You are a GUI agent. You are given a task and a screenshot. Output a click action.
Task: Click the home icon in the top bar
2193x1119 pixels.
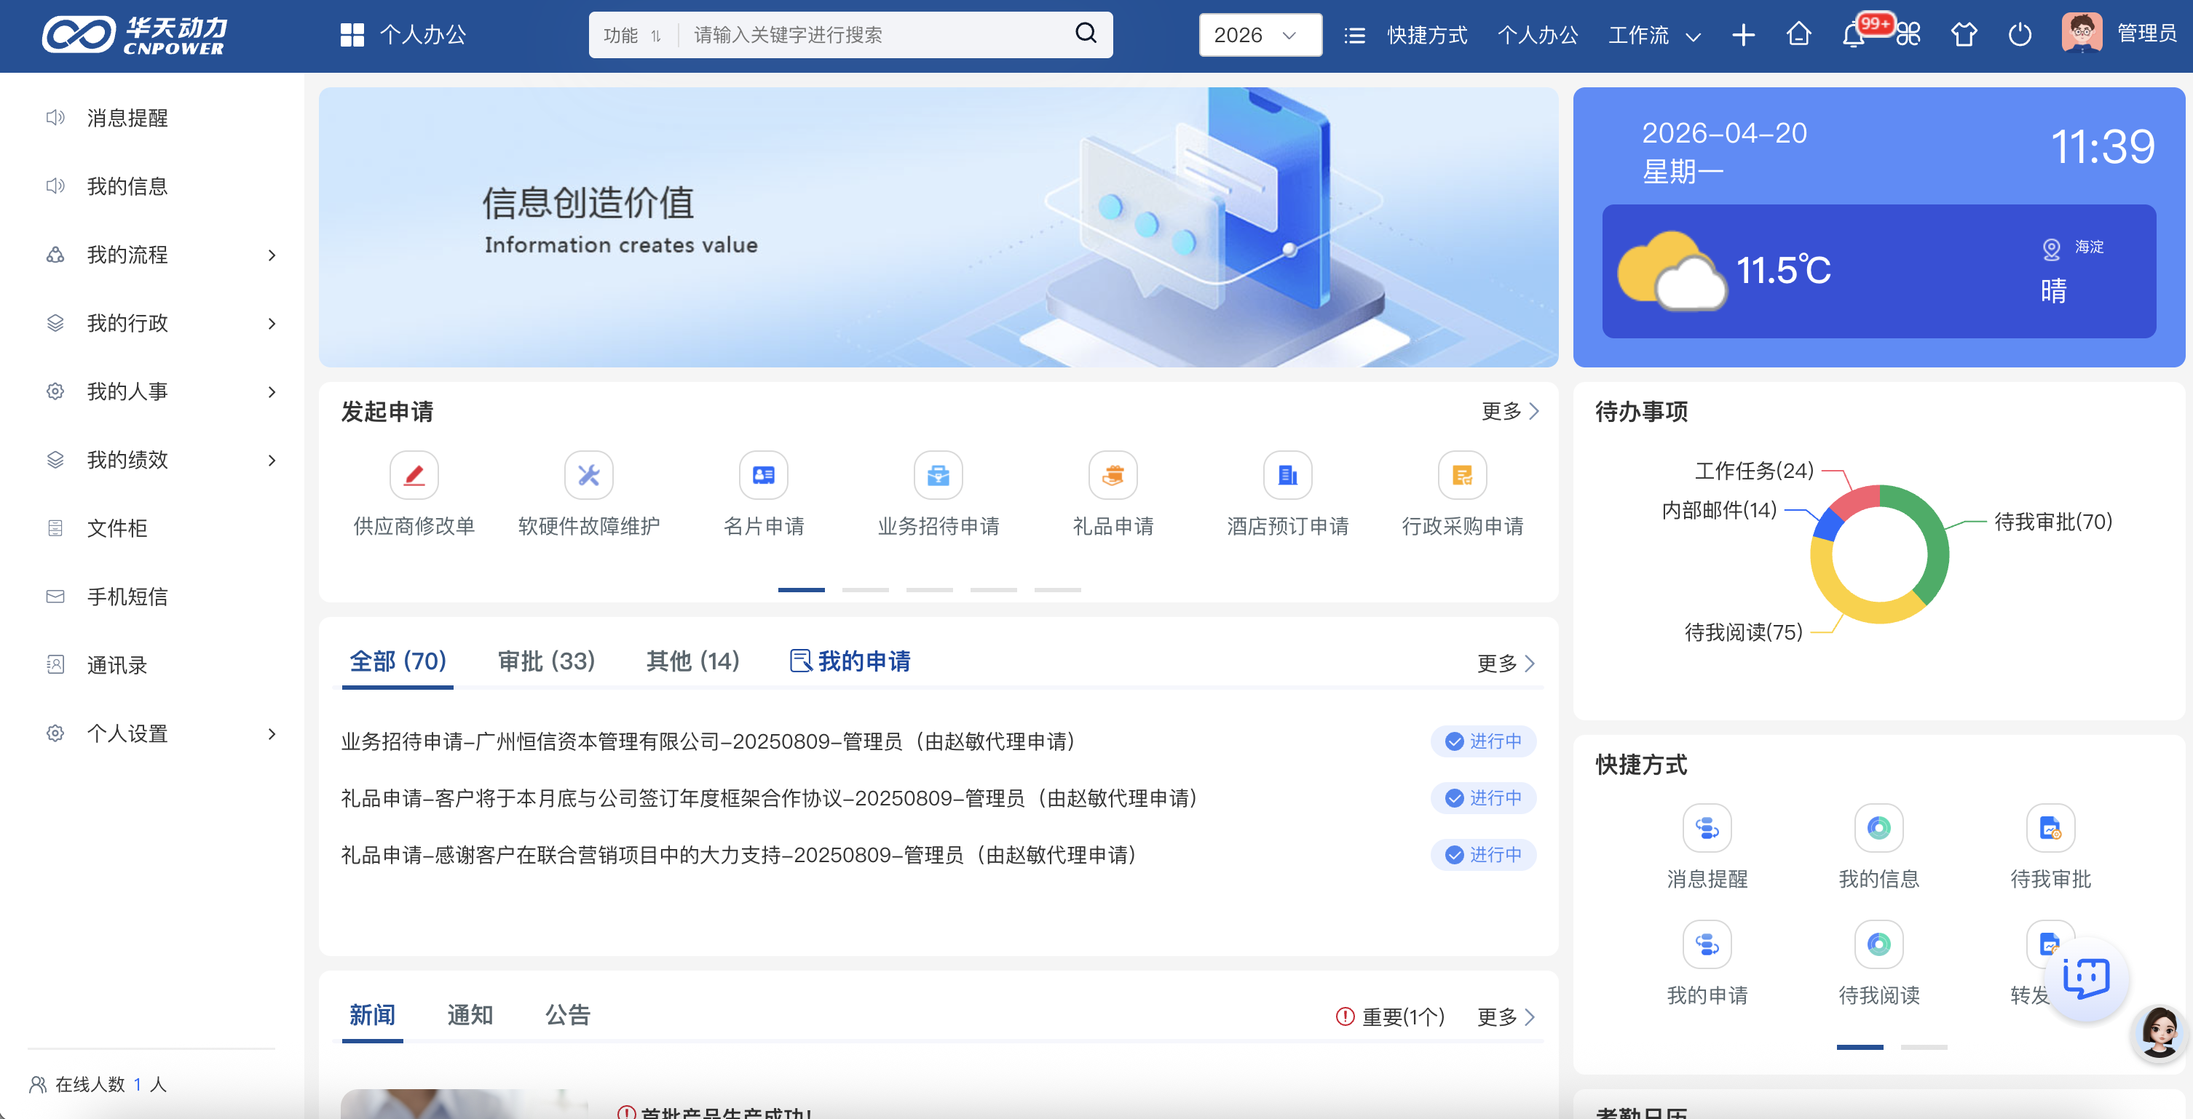pyautogui.click(x=1798, y=35)
